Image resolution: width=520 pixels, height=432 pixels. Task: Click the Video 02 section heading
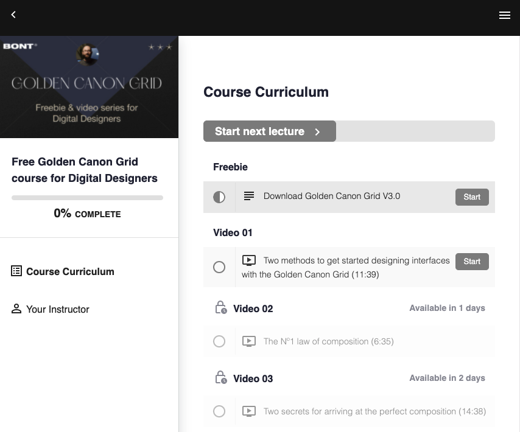coord(253,308)
